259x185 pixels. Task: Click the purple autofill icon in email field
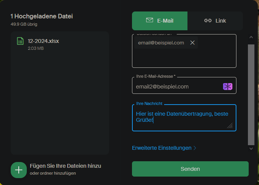pyautogui.click(x=228, y=87)
